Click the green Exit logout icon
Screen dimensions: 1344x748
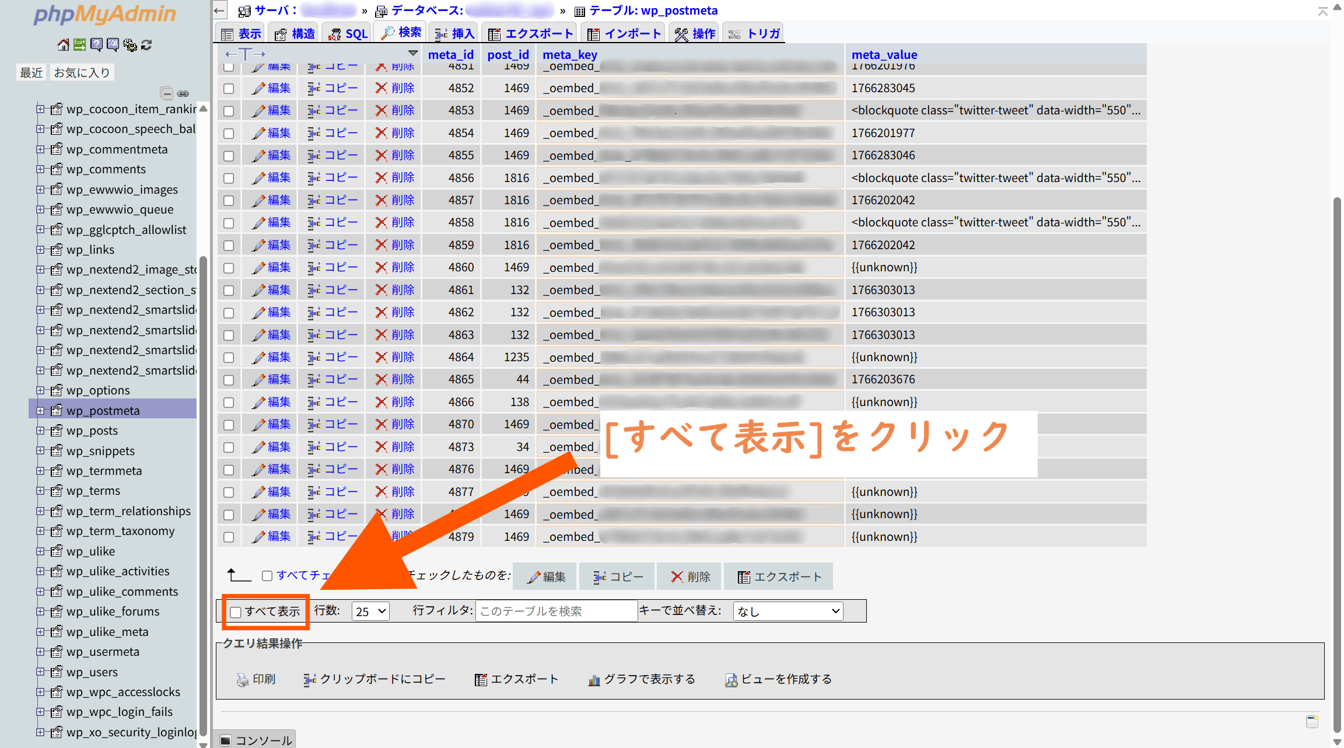[79, 45]
